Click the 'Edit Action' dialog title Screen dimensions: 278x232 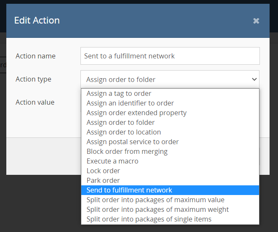pos(37,20)
